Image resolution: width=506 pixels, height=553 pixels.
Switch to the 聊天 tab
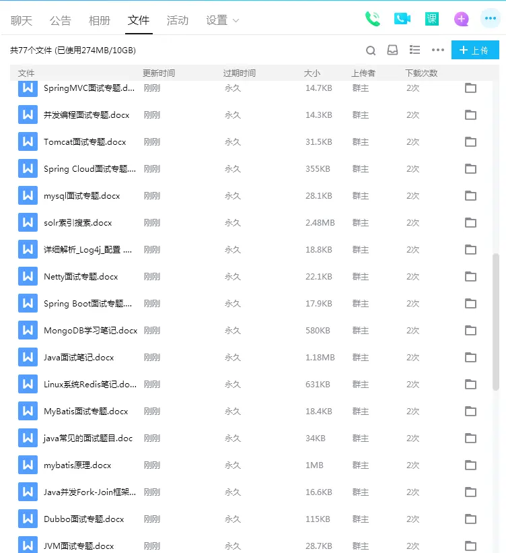point(22,20)
